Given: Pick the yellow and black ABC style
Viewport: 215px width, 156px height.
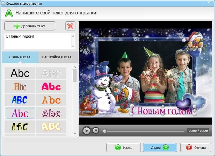Looking at the screenshot, I should (20, 127).
